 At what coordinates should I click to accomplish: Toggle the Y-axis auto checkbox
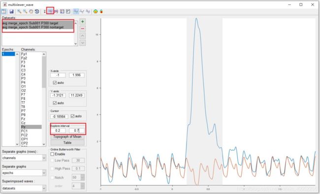(55, 103)
